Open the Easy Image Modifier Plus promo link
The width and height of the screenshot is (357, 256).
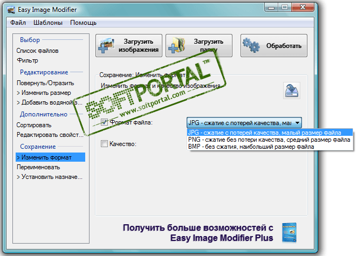pyautogui.click(x=198, y=233)
